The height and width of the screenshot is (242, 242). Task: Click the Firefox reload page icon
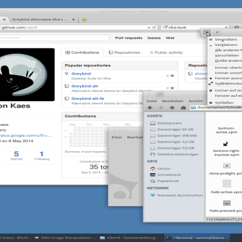[154, 27]
